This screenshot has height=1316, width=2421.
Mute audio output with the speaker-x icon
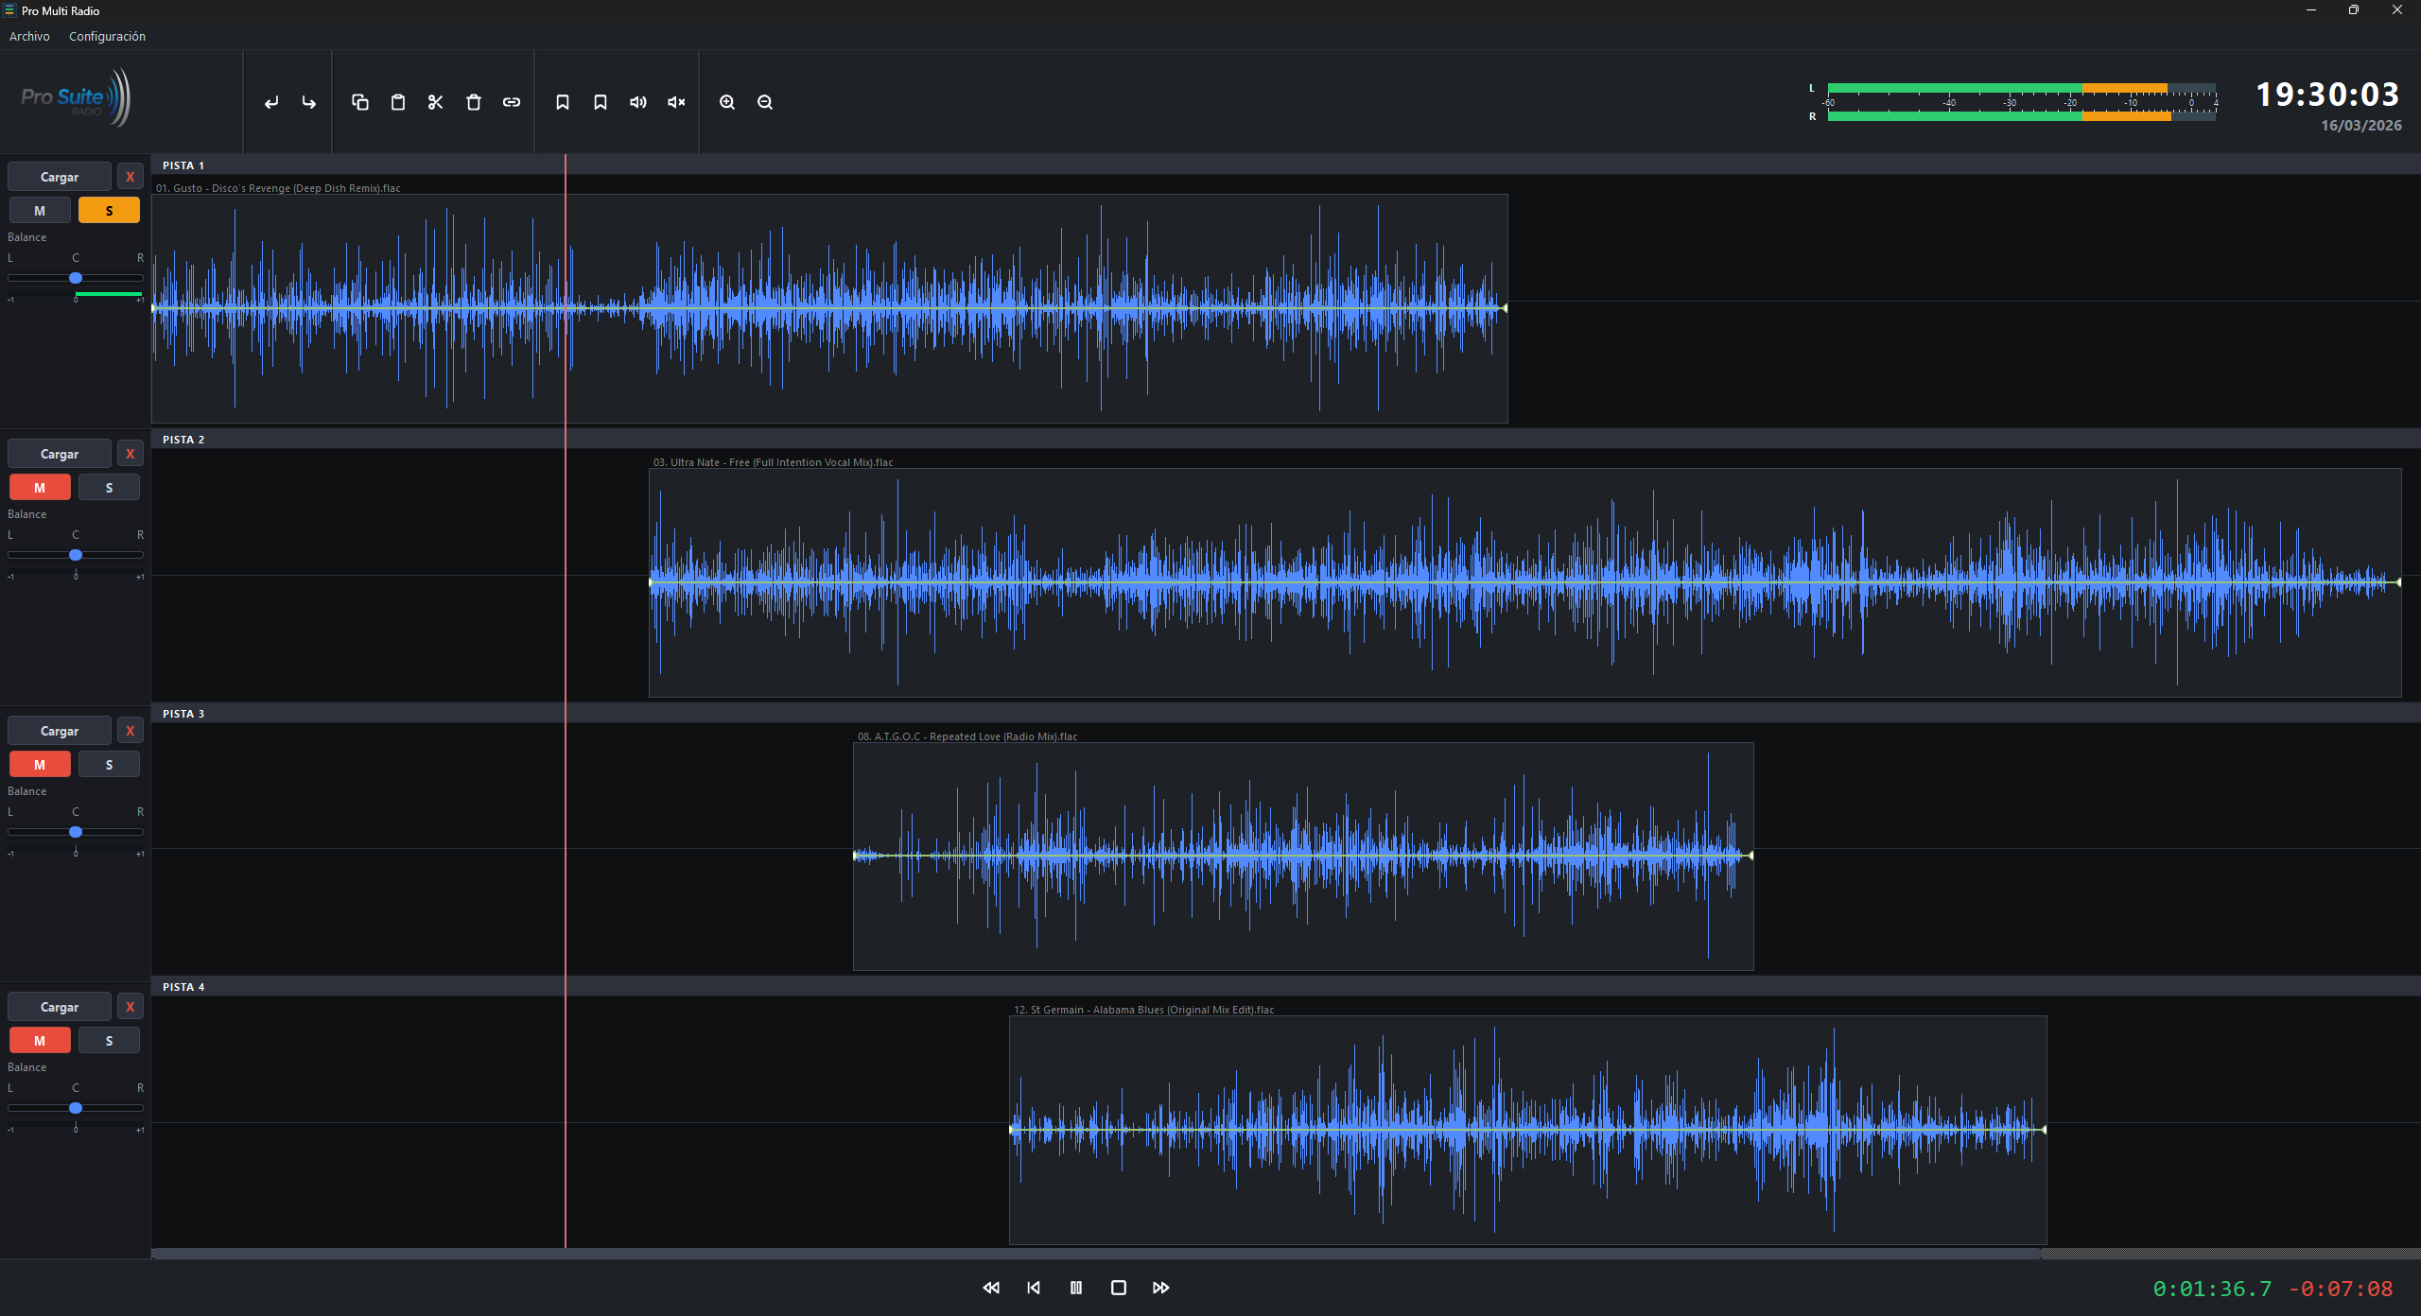click(x=674, y=102)
